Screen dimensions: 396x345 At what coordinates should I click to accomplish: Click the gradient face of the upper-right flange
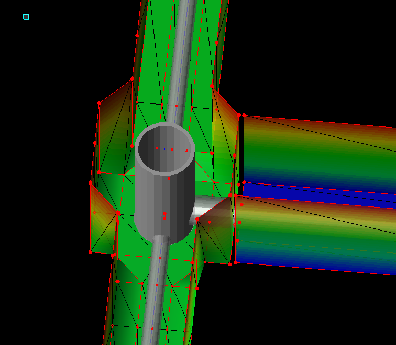[224, 131]
